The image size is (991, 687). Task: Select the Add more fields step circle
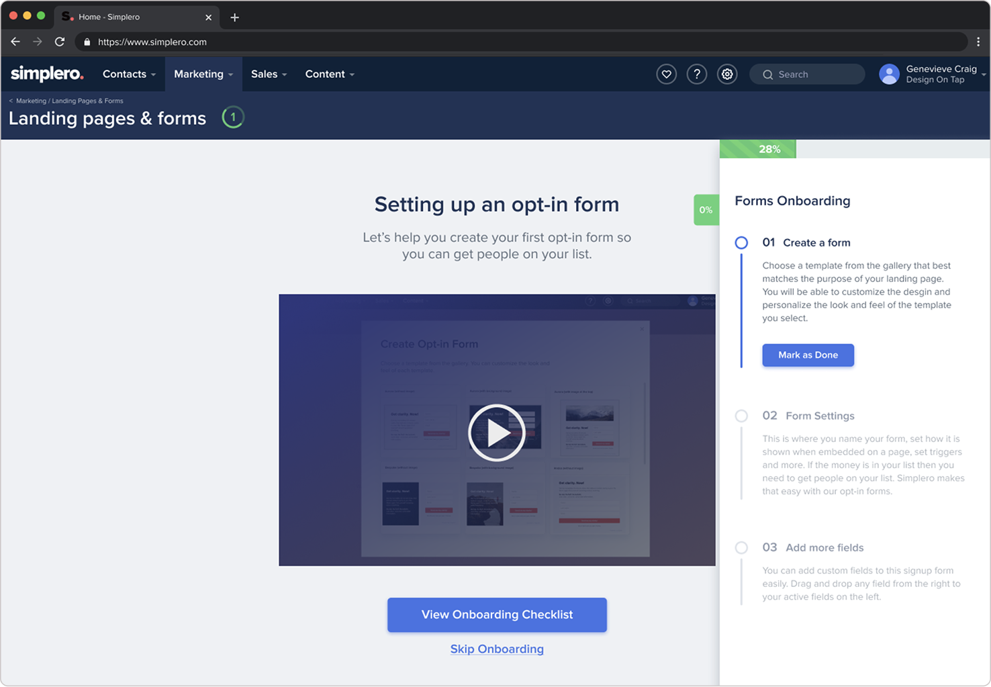(x=741, y=547)
